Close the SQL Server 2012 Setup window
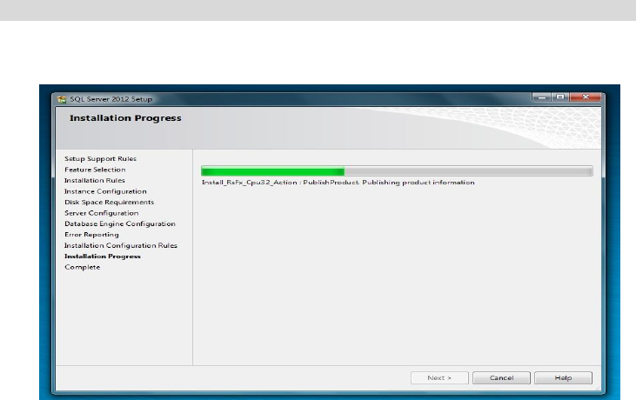Viewport: 636px width, 400px height. [x=586, y=97]
